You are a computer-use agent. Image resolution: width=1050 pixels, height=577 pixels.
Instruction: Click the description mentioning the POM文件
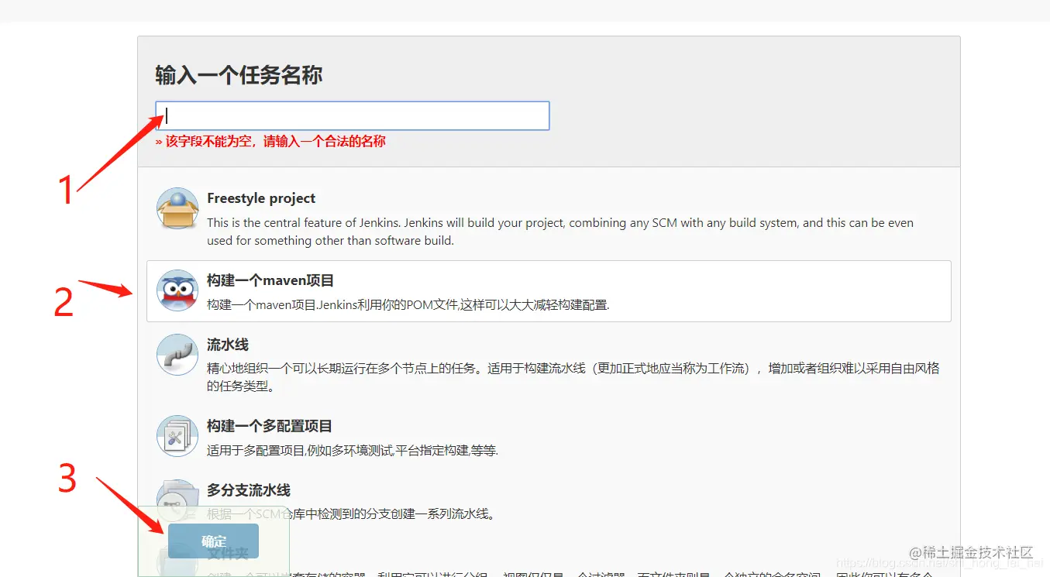click(408, 305)
